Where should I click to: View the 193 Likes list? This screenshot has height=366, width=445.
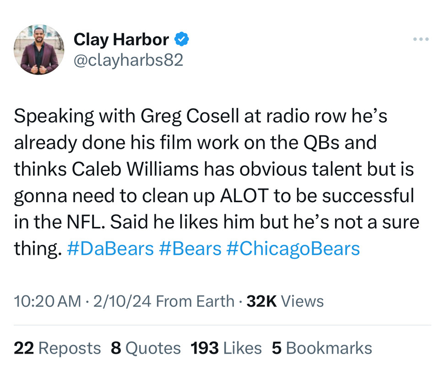226,348
